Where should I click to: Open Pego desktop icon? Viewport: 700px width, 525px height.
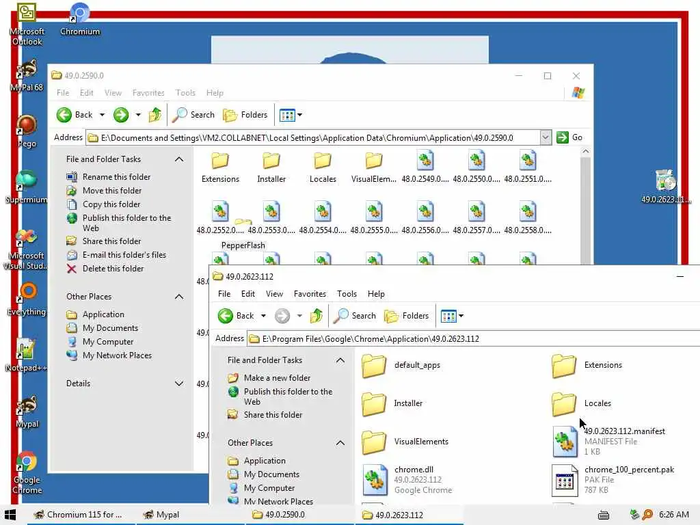[27, 131]
